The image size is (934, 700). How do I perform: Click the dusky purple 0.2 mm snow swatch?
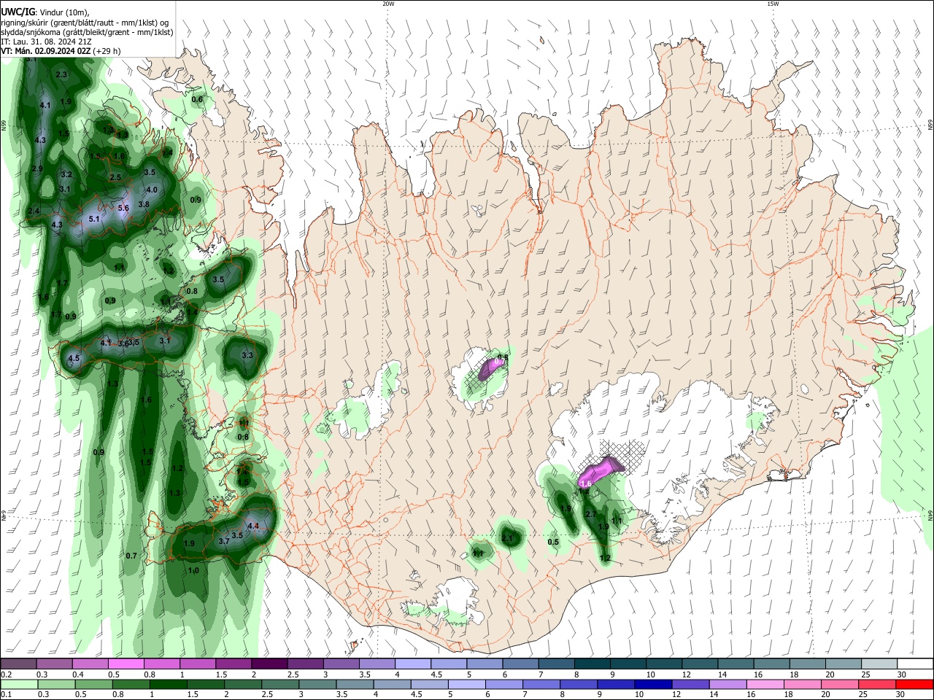point(18,664)
